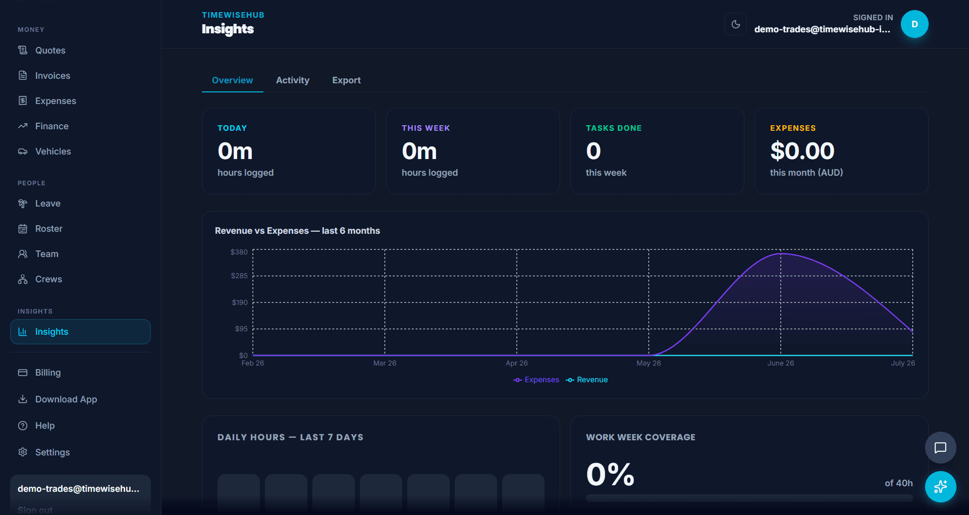Viewport: 969px width, 515px height.
Task: Click the Mar 26 axis label
Action: (x=385, y=363)
